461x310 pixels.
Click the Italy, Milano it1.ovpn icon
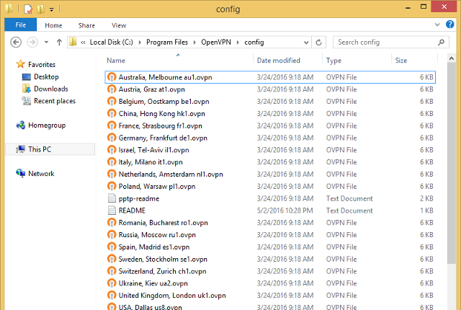pos(112,161)
